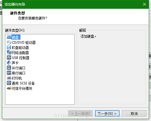Viewport: 151px width, 121px height.
Task: Click the 取消 cancel button
Action: pyautogui.click(x=134, y=114)
